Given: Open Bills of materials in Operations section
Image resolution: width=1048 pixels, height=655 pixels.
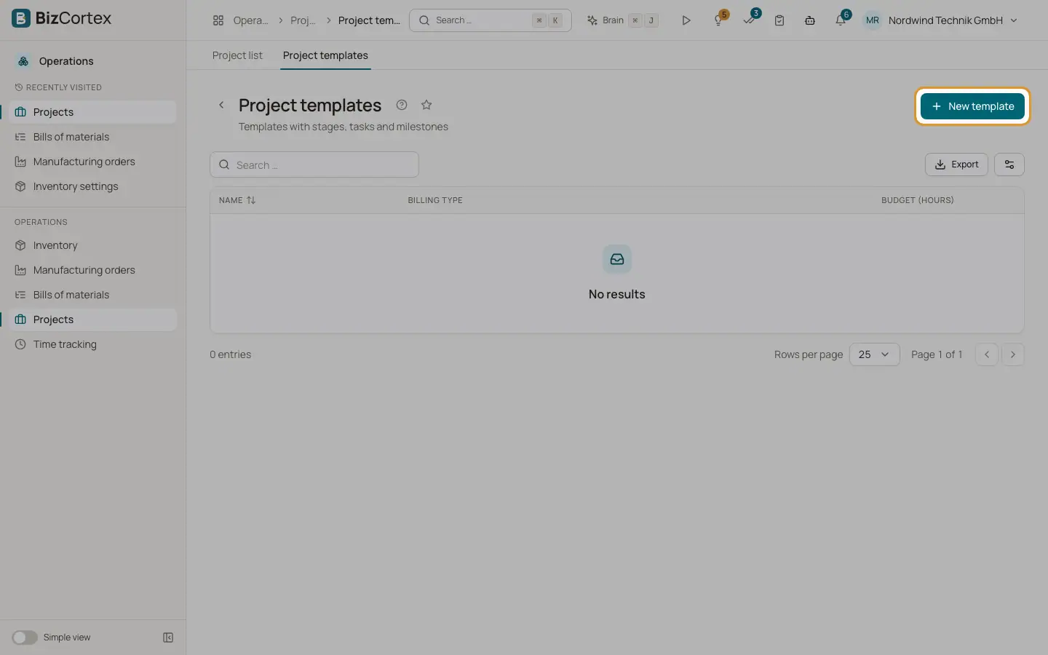Looking at the screenshot, I should (93, 295).
